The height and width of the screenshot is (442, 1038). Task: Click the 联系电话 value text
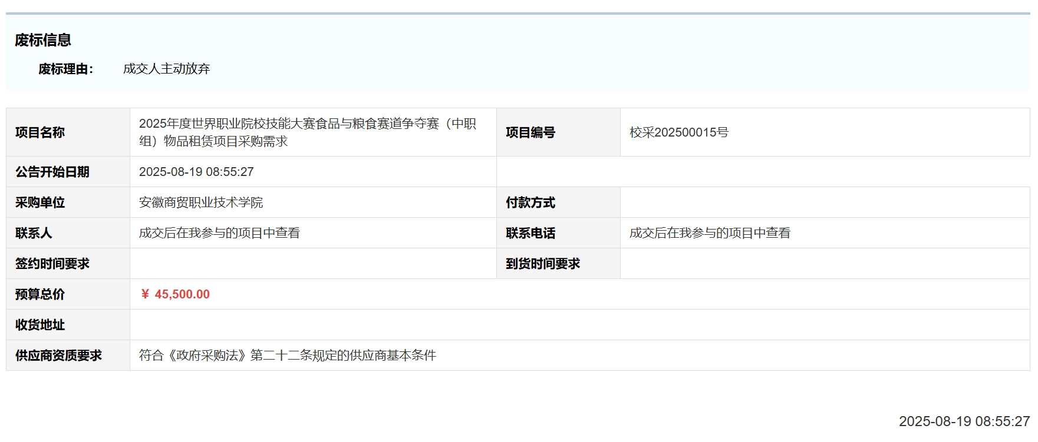pyautogui.click(x=710, y=233)
